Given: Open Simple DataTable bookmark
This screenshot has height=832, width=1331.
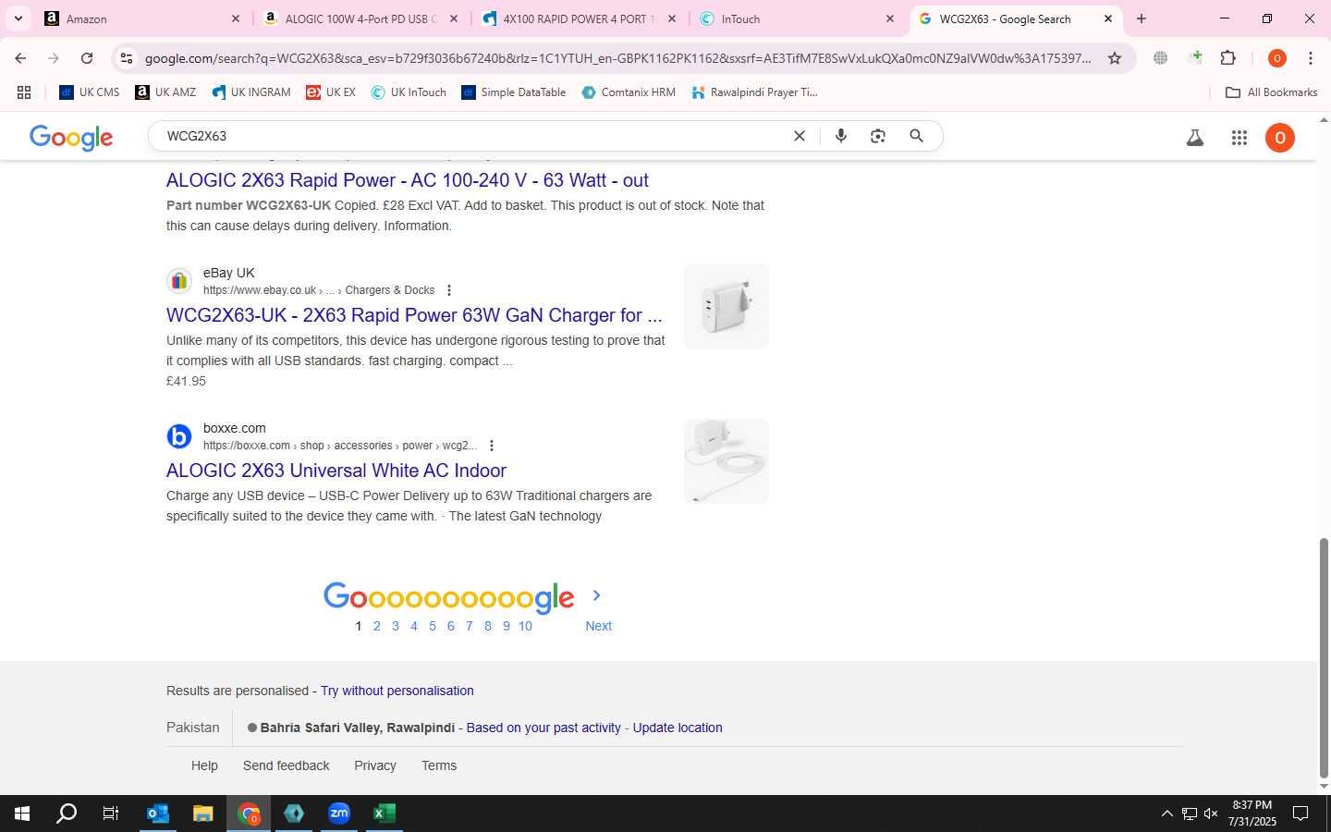Looking at the screenshot, I should point(514,92).
